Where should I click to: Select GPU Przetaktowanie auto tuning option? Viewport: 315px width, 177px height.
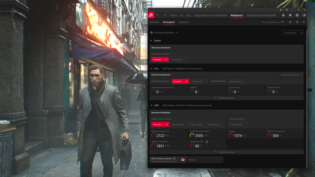tap(238, 124)
